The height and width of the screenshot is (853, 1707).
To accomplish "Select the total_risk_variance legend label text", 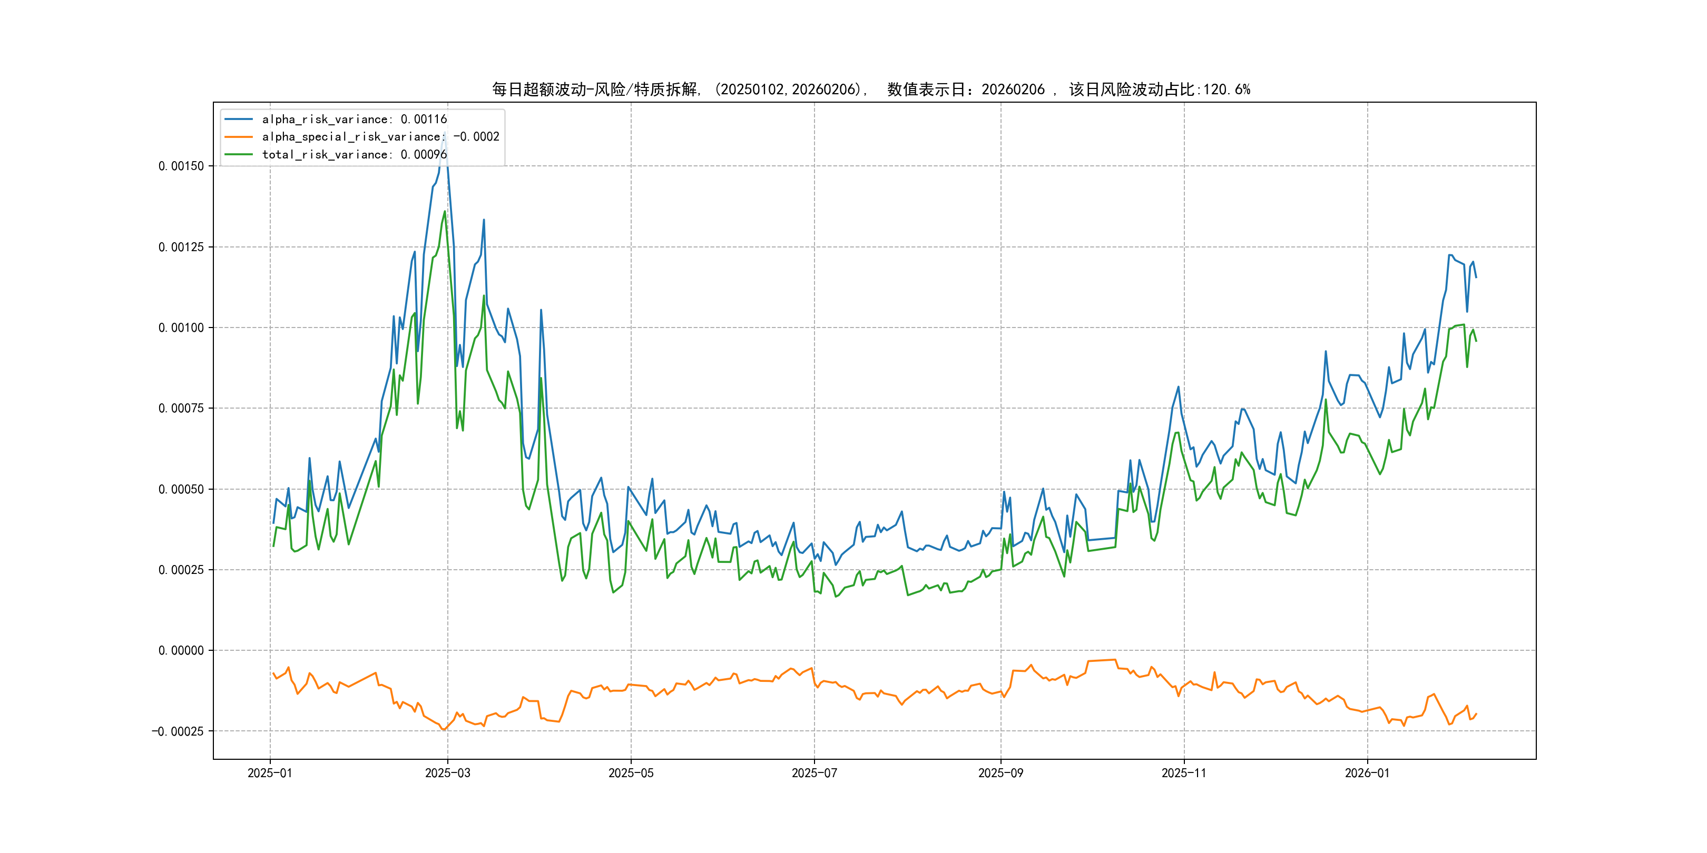I will pos(354,154).
